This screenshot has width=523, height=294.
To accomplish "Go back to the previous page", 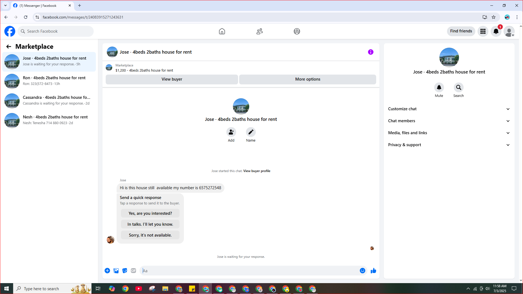I will coord(6,17).
